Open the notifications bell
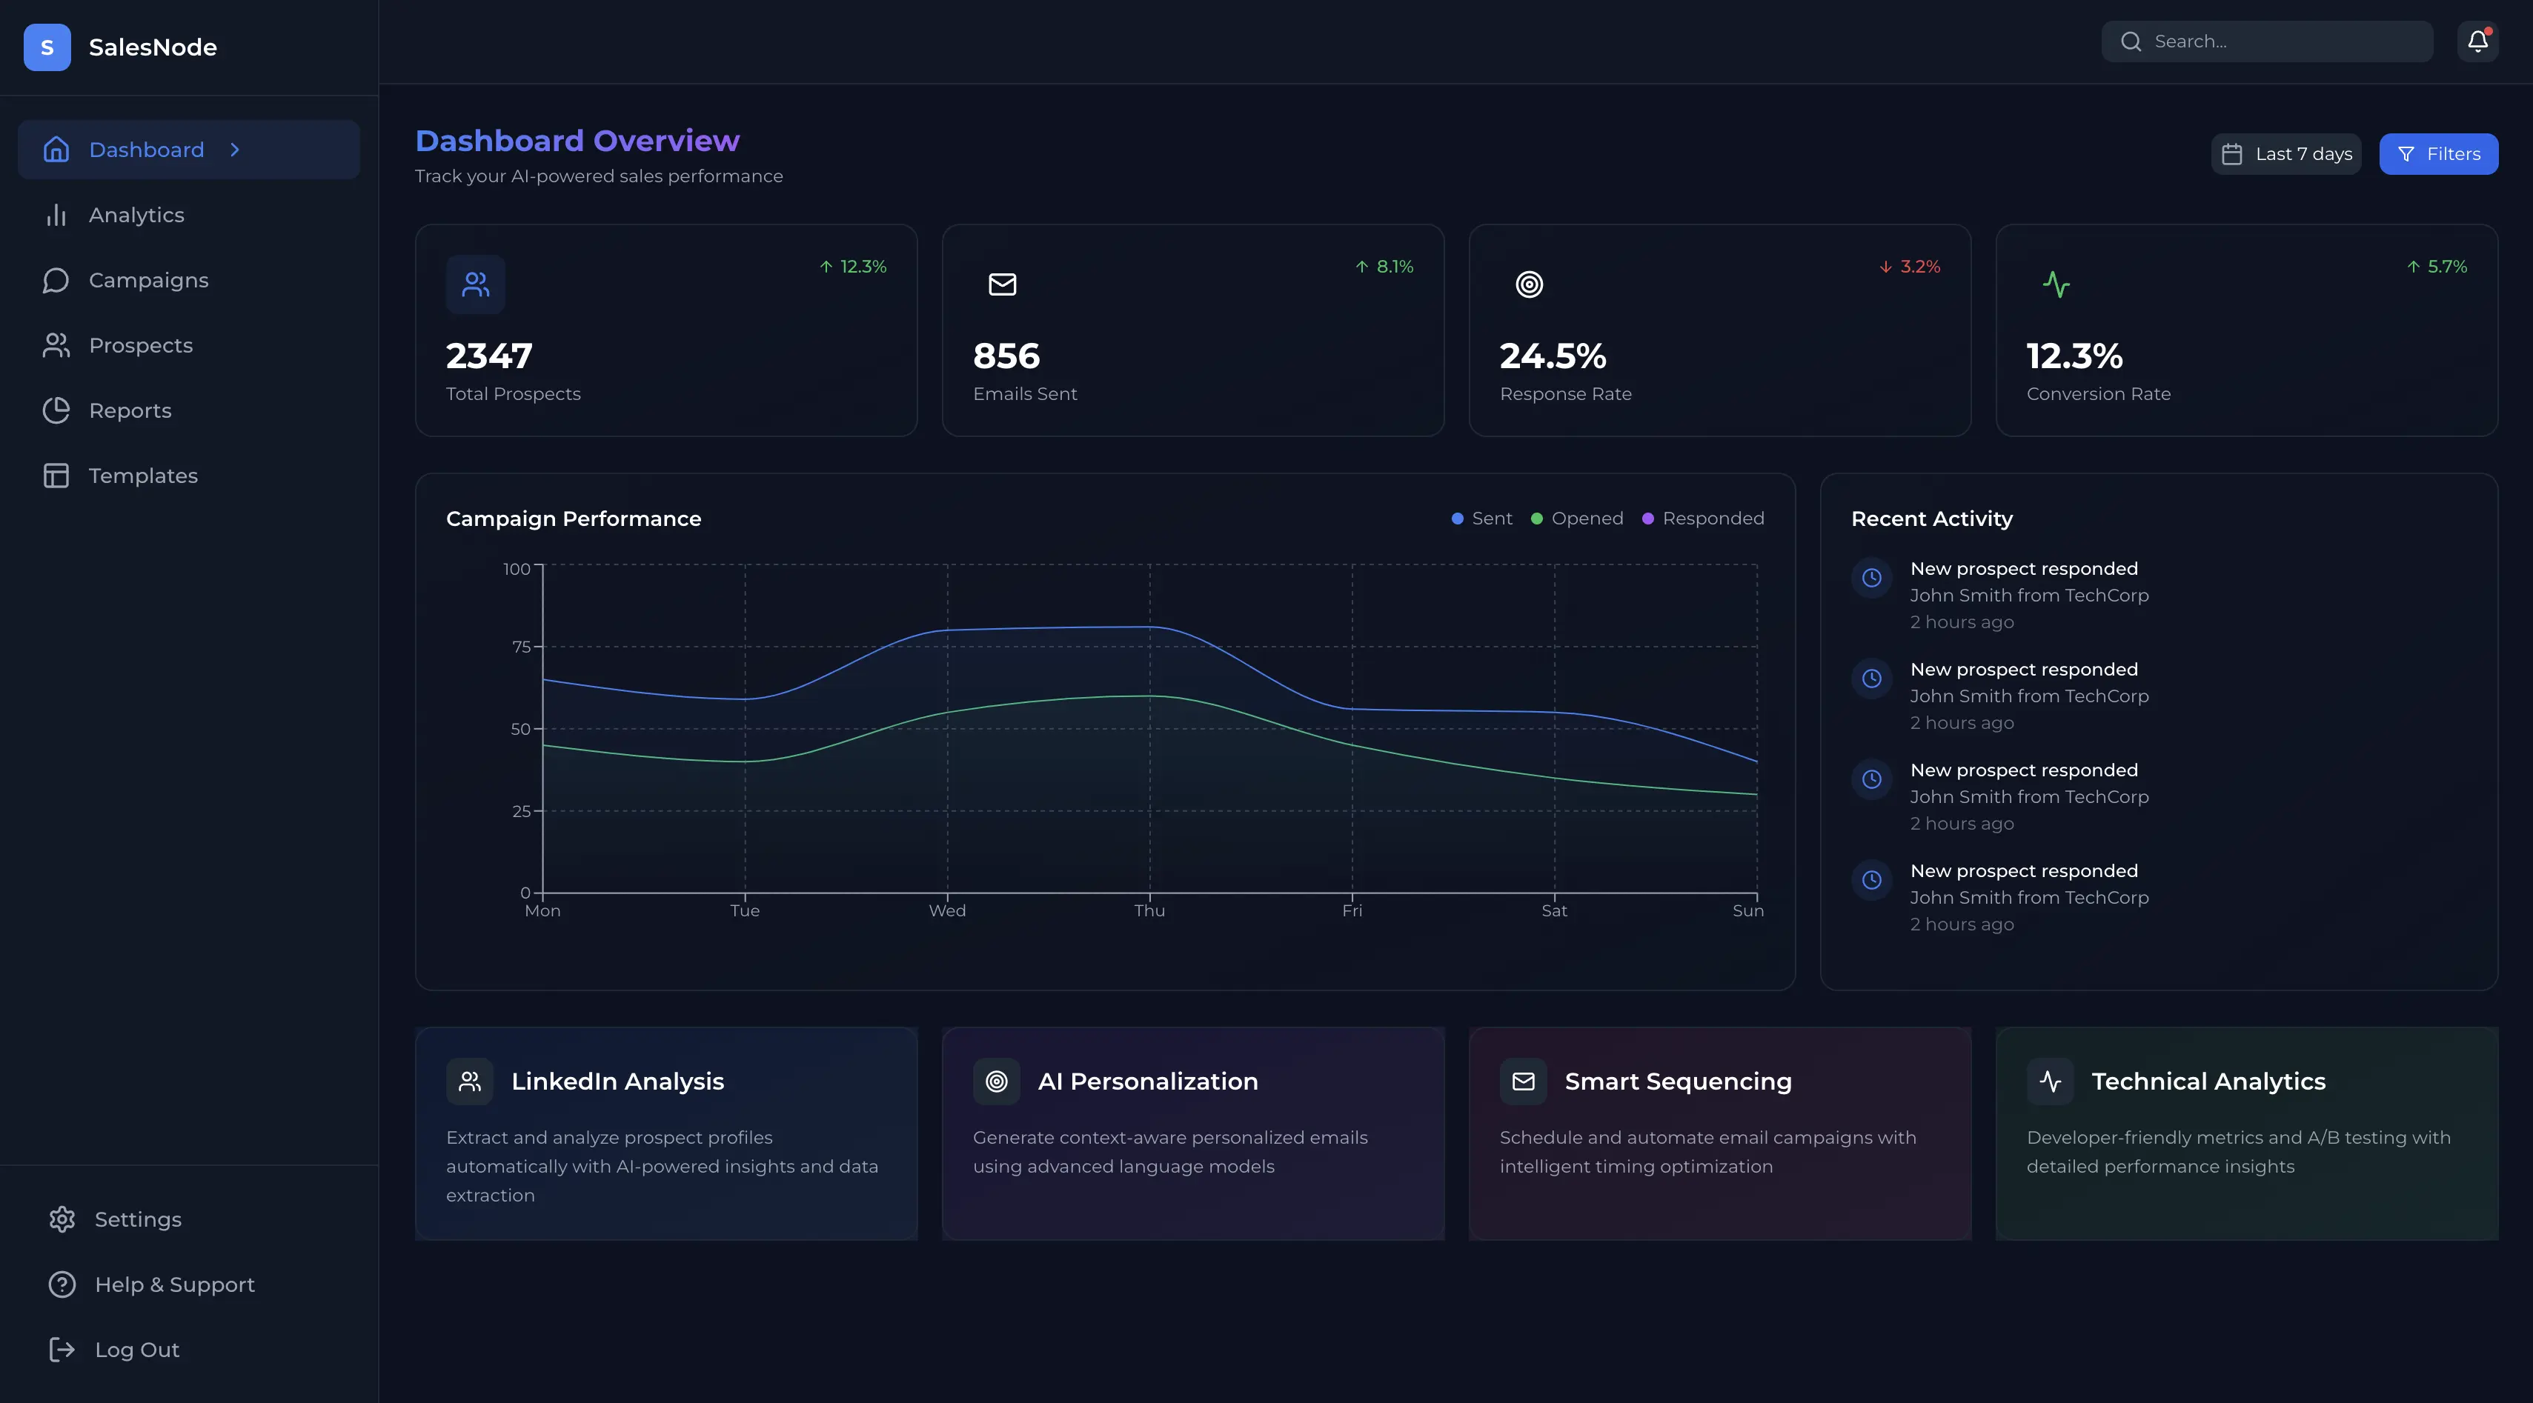The image size is (2533, 1403). click(x=2477, y=41)
